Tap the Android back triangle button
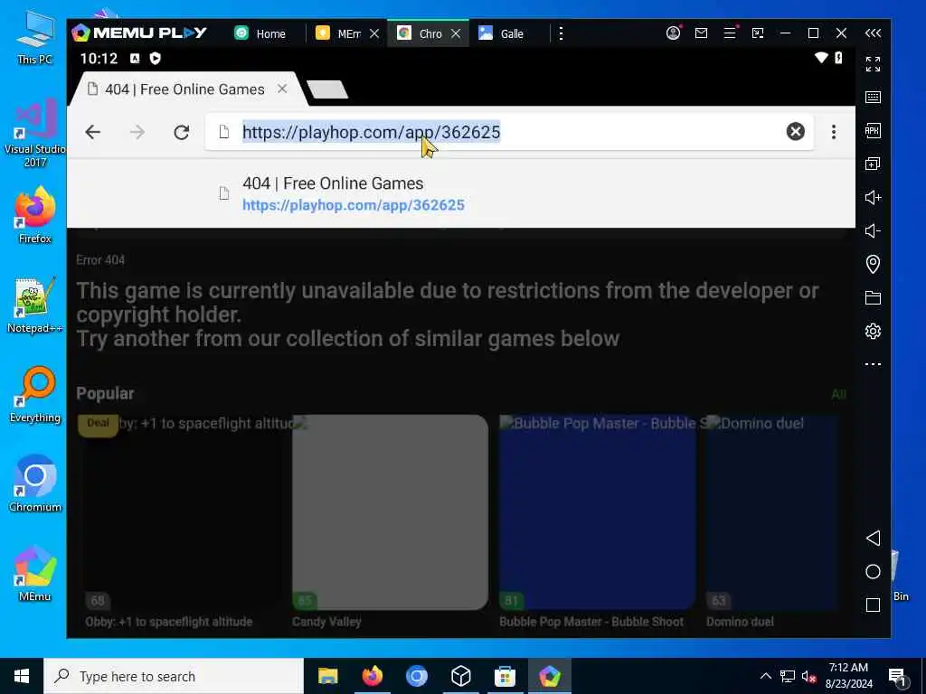 coord(873,538)
